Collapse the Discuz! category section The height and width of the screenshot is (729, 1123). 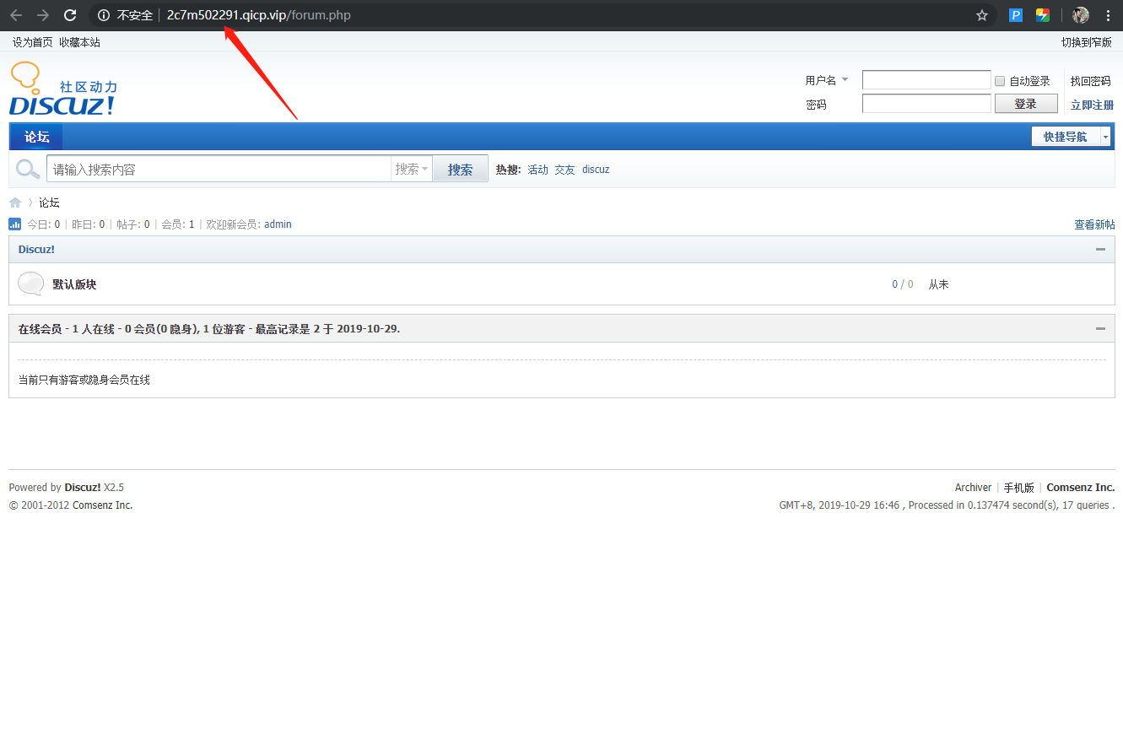(x=1100, y=250)
